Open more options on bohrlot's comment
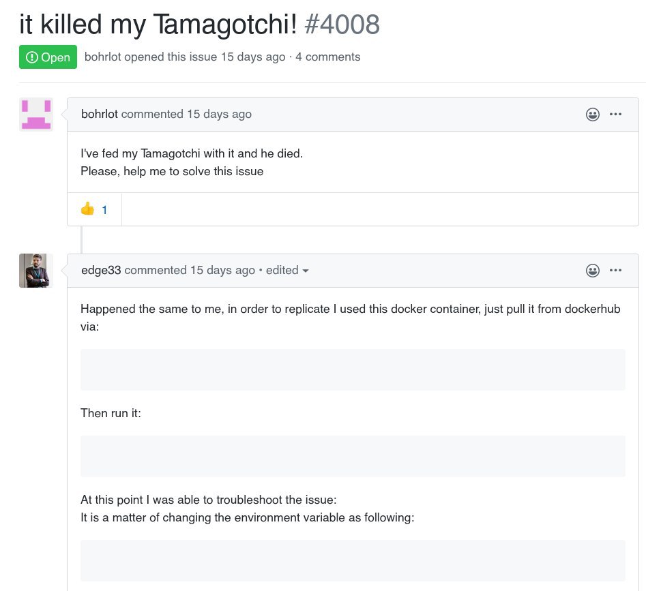Screen dimensions: 646x591 615,114
